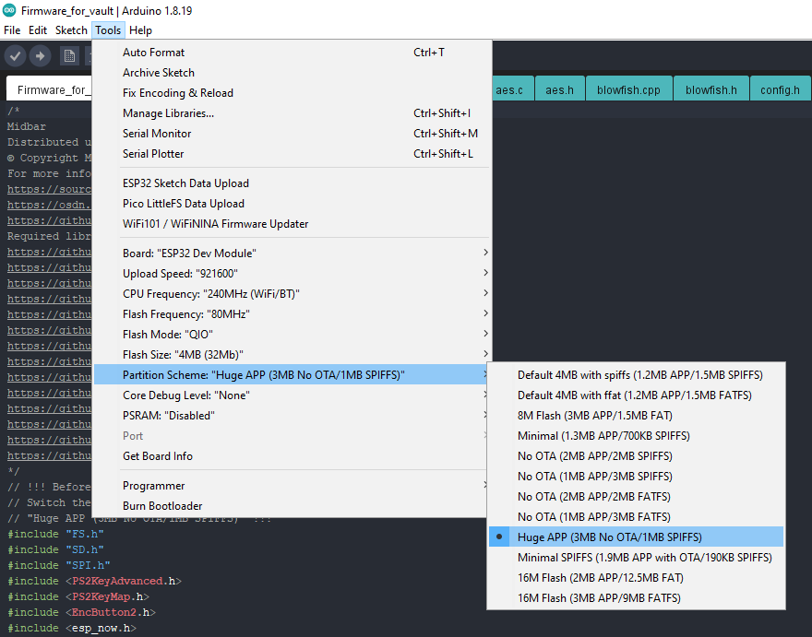
Task: Click Burn Bootloader
Action: (162, 506)
